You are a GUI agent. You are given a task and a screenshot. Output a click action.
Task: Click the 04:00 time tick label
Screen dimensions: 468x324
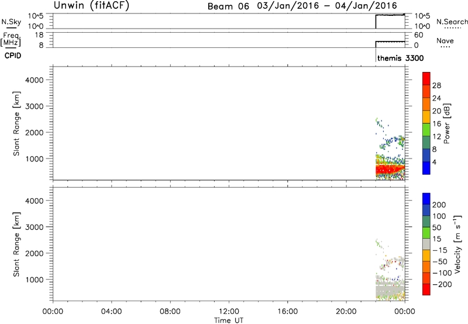111,312
